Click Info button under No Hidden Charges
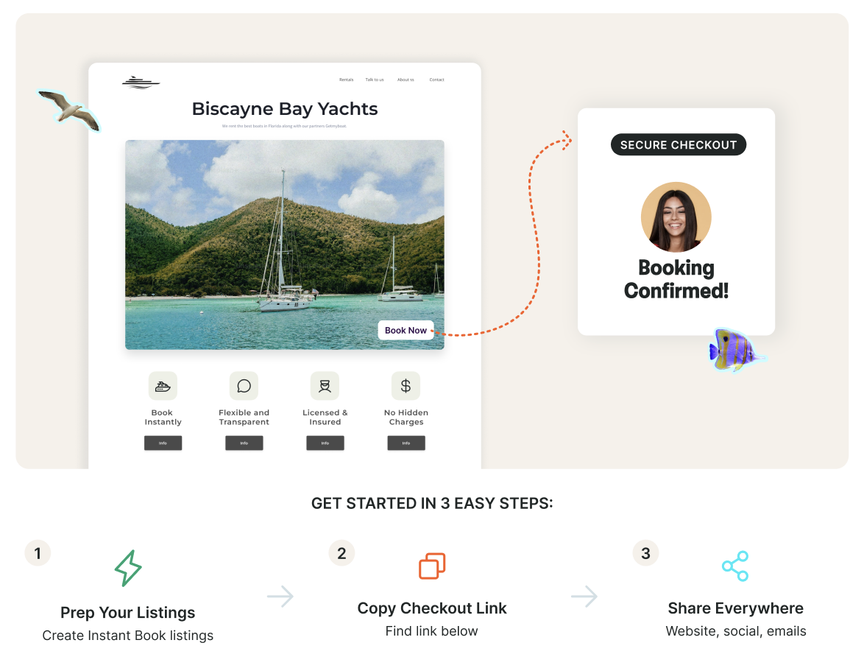This screenshot has height=654, width=864. tap(406, 443)
